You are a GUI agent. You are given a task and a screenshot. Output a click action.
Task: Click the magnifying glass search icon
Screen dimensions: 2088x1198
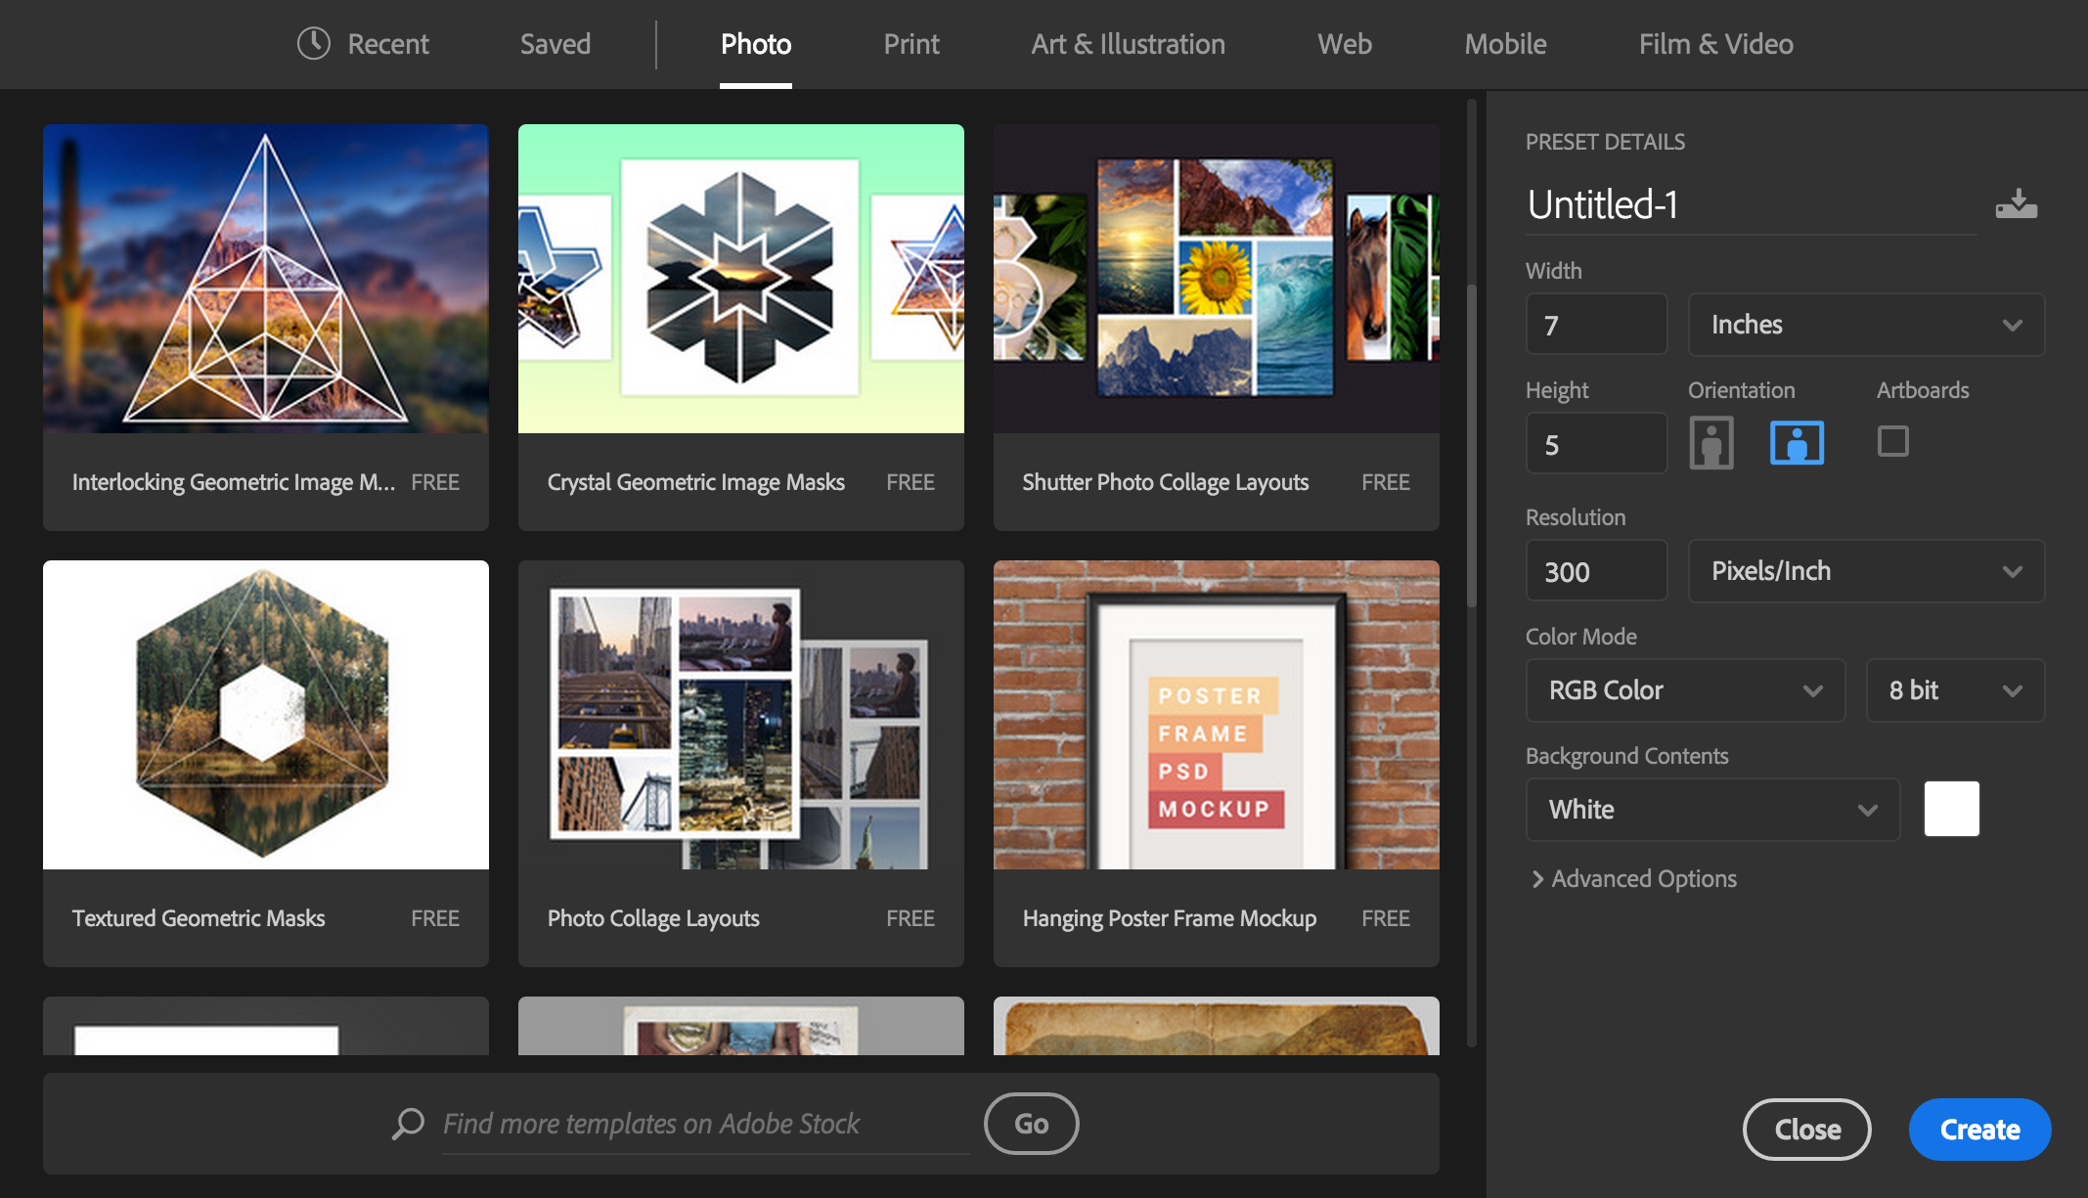click(408, 1124)
